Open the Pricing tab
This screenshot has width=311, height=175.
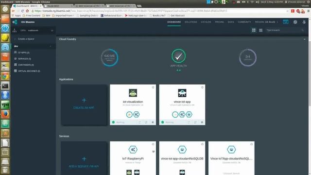[219, 22]
